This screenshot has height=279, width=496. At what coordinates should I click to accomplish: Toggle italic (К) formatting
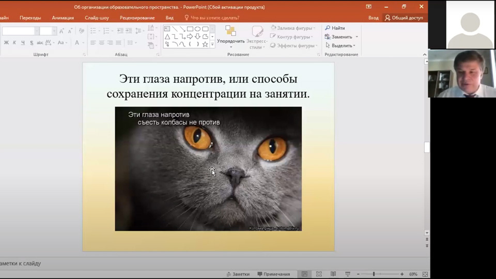pyautogui.click(x=14, y=43)
